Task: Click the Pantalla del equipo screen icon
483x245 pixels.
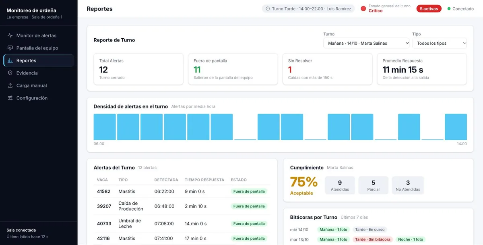Action: pos(10,48)
